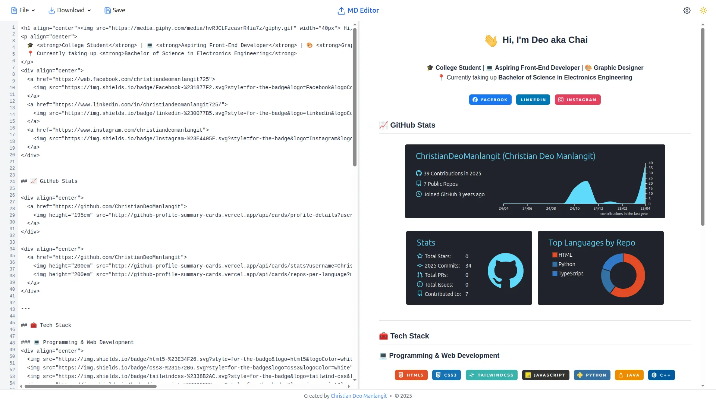Click the JavaScript tech badge
Viewport: 716px width, 403px height.
546,375
